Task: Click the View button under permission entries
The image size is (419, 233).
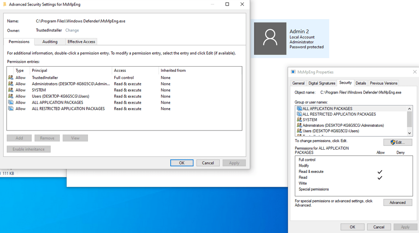Action: coord(75,138)
